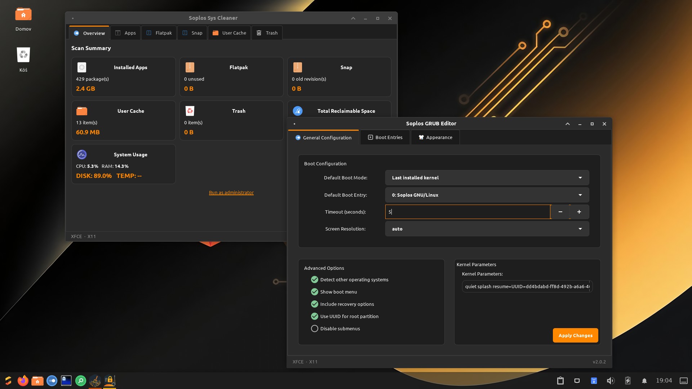Click the Installed Apps card icon
Image resolution: width=692 pixels, height=389 pixels.
click(82, 67)
